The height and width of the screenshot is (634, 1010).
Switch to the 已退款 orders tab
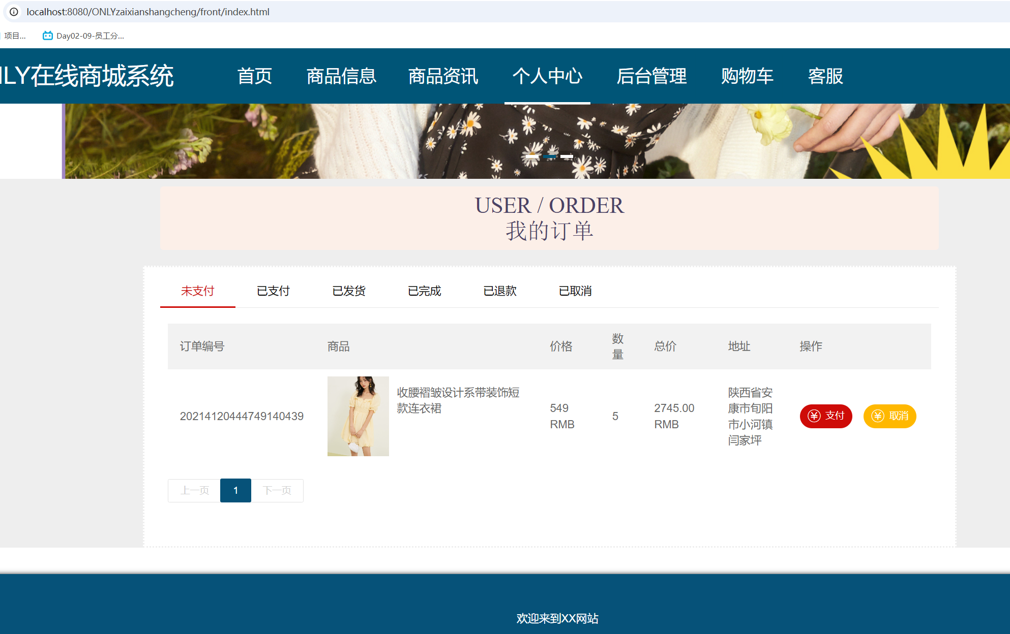[x=500, y=291]
